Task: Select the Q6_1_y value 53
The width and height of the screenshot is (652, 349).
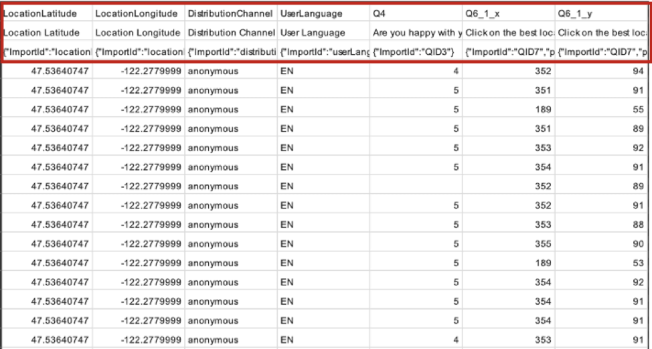Action: 601,263
